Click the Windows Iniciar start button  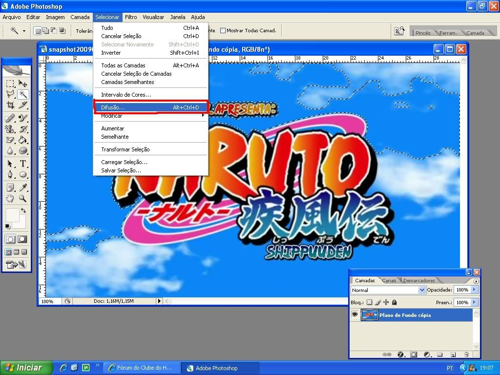(22, 368)
